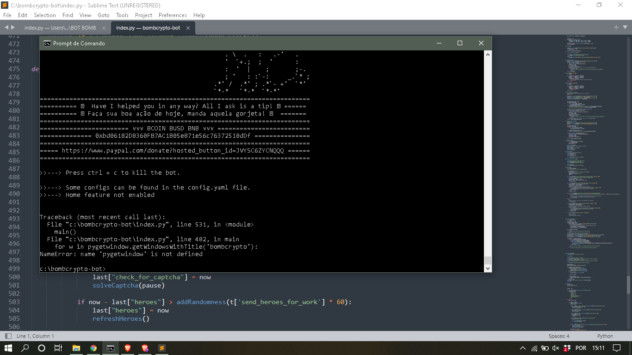
Task: Open the Spaces: 4 indentation dropdown
Action: (x=558, y=336)
